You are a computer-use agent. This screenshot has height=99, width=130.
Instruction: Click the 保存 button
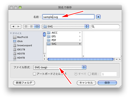point(107,83)
